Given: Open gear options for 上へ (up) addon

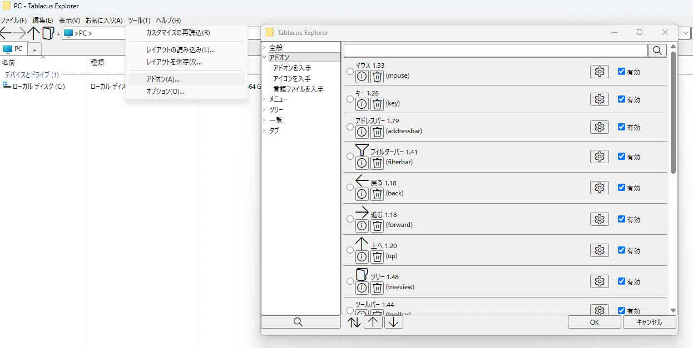Looking at the screenshot, I should (x=600, y=250).
